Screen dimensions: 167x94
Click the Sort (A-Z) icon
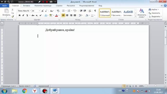[90, 11]
